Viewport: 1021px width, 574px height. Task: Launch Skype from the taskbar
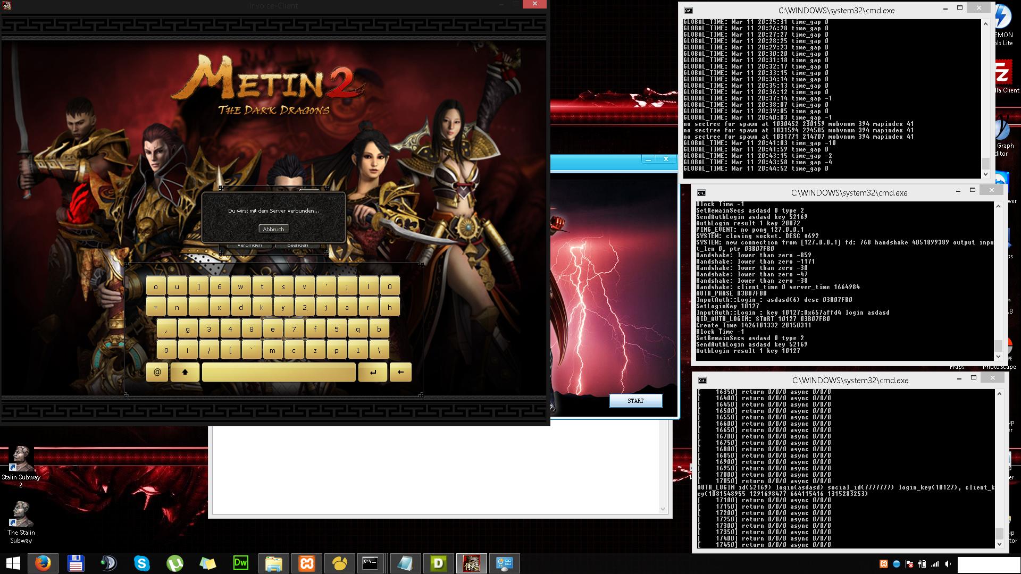click(141, 563)
